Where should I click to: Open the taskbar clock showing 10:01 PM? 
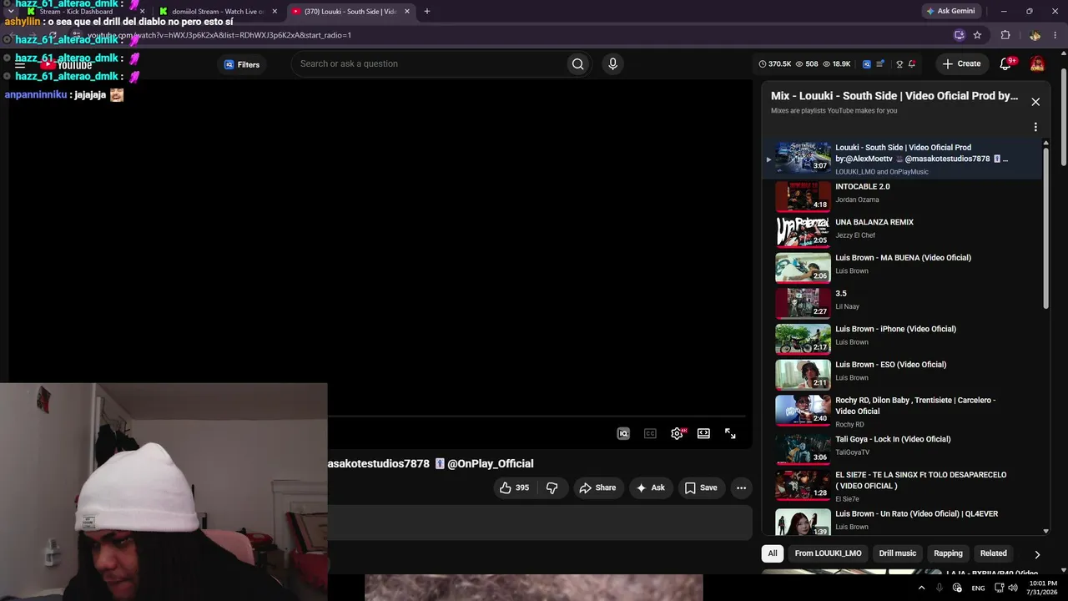click(x=1044, y=588)
